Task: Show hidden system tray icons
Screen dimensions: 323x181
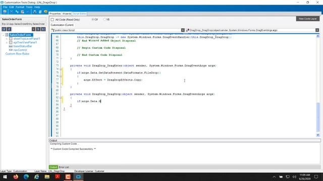Action: [274, 176]
